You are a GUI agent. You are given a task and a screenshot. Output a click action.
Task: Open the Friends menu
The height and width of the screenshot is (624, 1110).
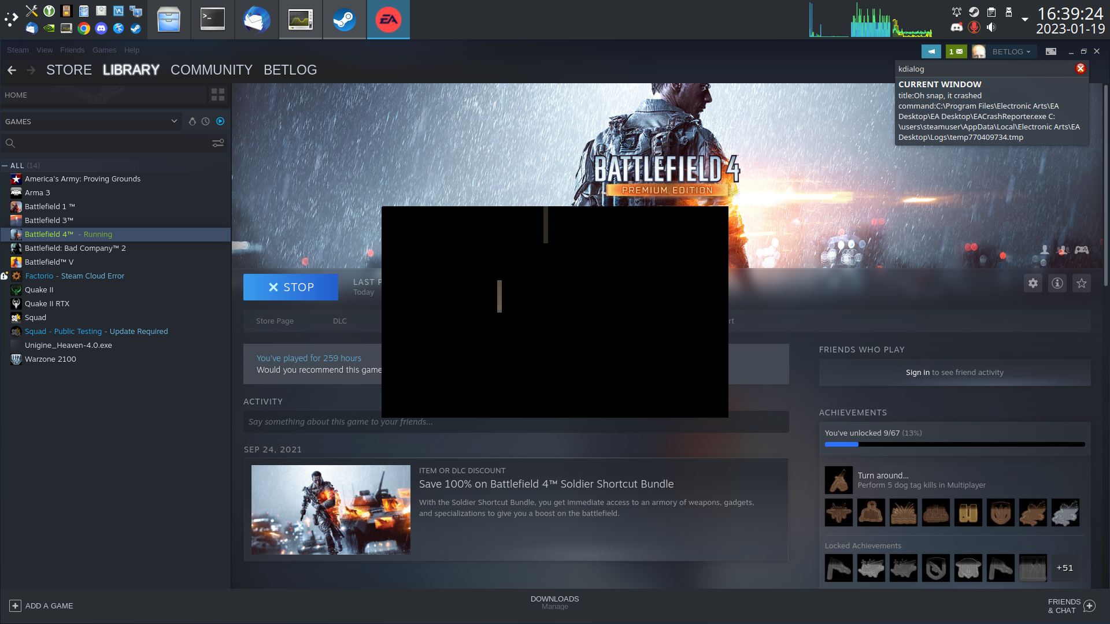72,50
